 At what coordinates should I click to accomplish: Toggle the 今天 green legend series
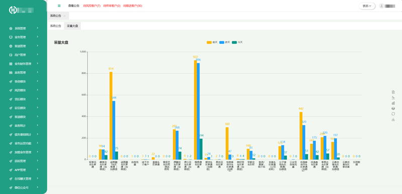tap(237, 42)
